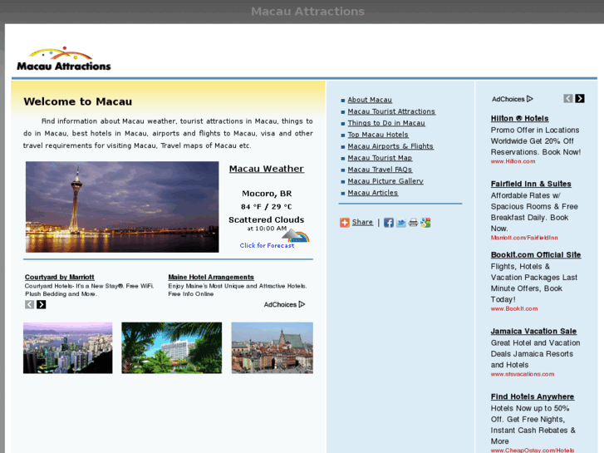Open Hilton Hotels ad link
The width and height of the screenshot is (604, 453).
point(519,118)
